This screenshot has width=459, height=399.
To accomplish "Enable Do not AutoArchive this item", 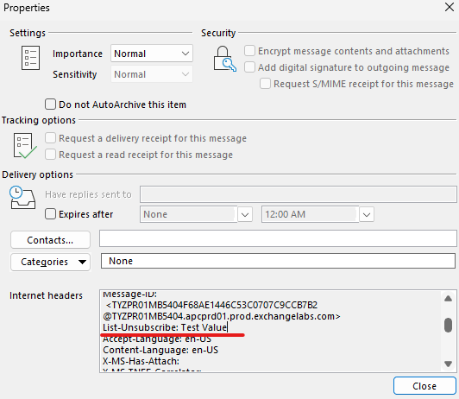I will point(50,104).
